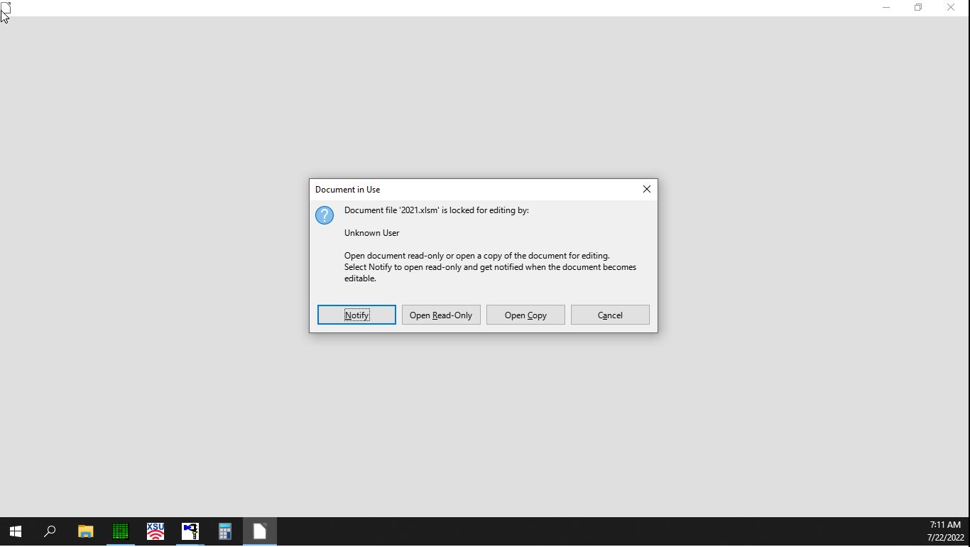Open the XSU taskbar application
The image size is (970, 547).
tap(155, 531)
